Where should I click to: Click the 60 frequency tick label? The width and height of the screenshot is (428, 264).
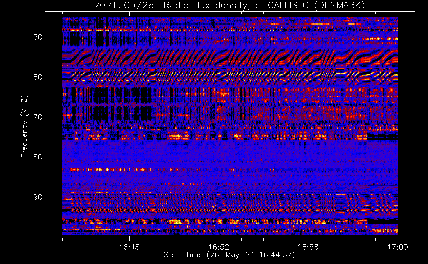(38, 77)
